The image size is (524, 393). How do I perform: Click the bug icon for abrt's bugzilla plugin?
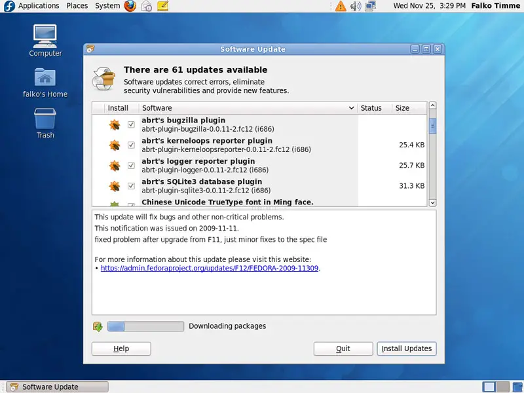point(114,124)
